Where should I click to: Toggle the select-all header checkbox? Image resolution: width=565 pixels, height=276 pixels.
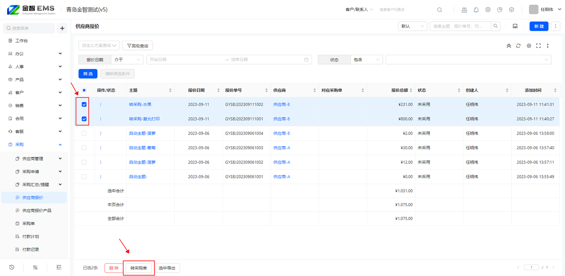pyautogui.click(x=84, y=90)
